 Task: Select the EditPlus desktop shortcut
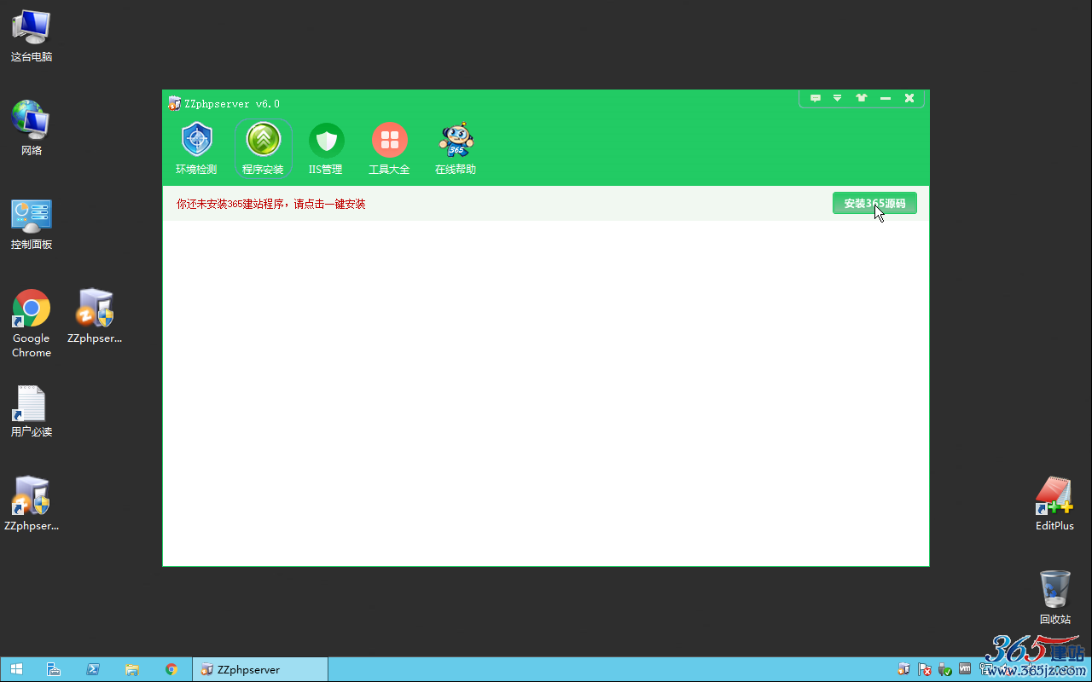pyautogui.click(x=1054, y=503)
